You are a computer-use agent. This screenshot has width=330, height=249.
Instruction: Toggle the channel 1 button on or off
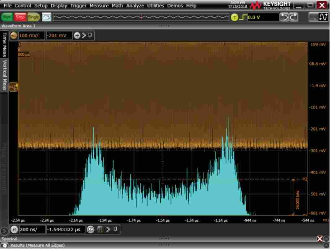point(14,36)
